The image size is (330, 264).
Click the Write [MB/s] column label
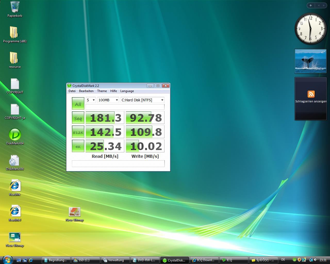tap(145, 156)
